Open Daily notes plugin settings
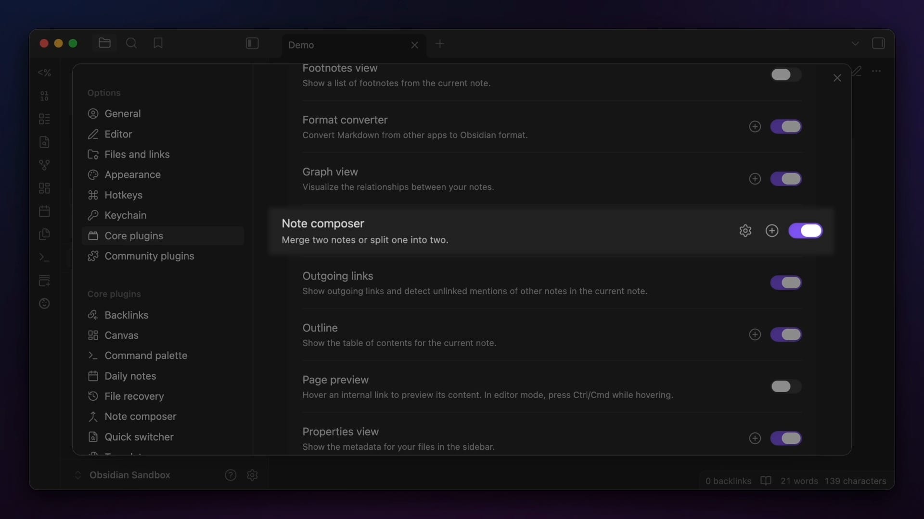The image size is (924, 519). pyautogui.click(x=130, y=376)
